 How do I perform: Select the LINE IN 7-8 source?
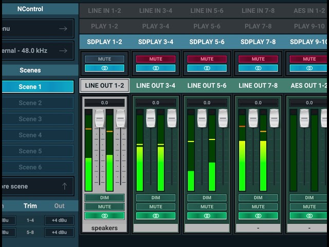click(x=258, y=11)
